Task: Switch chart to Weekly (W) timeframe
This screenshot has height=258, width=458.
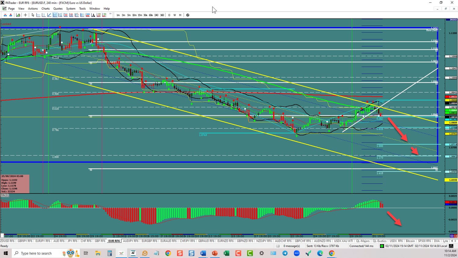Action: click(175, 15)
